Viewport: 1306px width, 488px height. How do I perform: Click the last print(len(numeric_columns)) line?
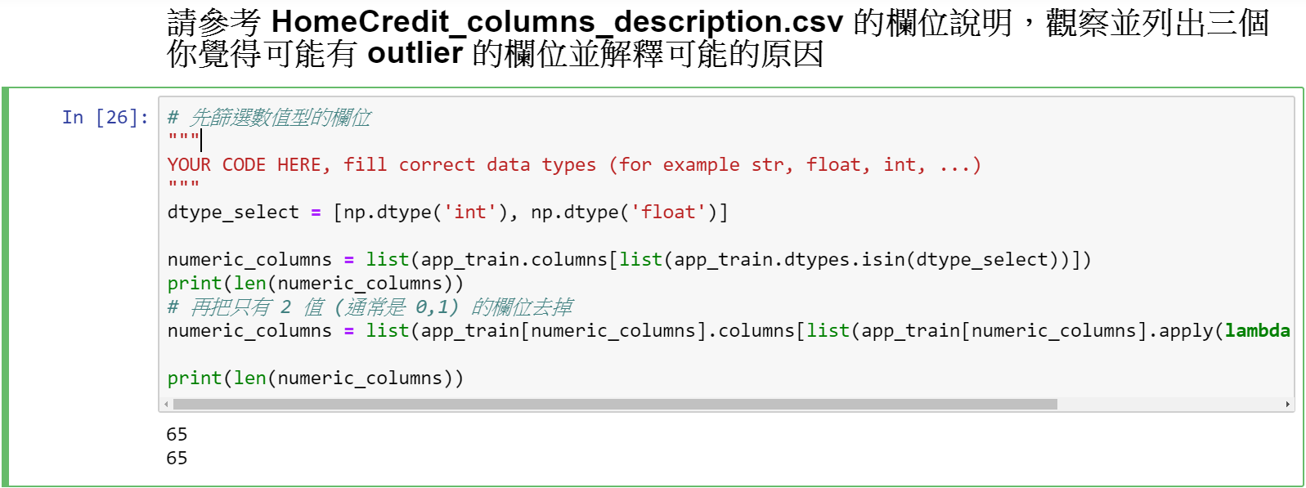pos(316,378)
